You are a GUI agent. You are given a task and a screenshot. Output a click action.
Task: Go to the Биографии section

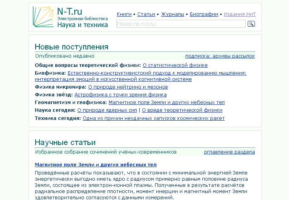[x=204, y=14]
